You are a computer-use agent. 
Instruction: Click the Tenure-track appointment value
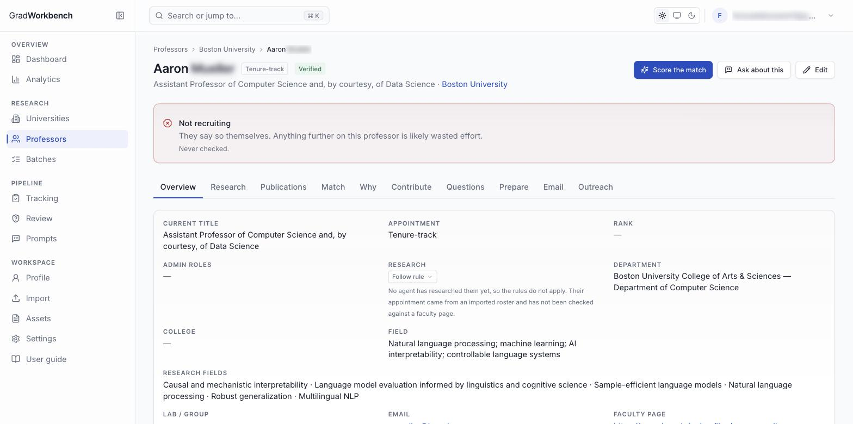tap(412, 235)
